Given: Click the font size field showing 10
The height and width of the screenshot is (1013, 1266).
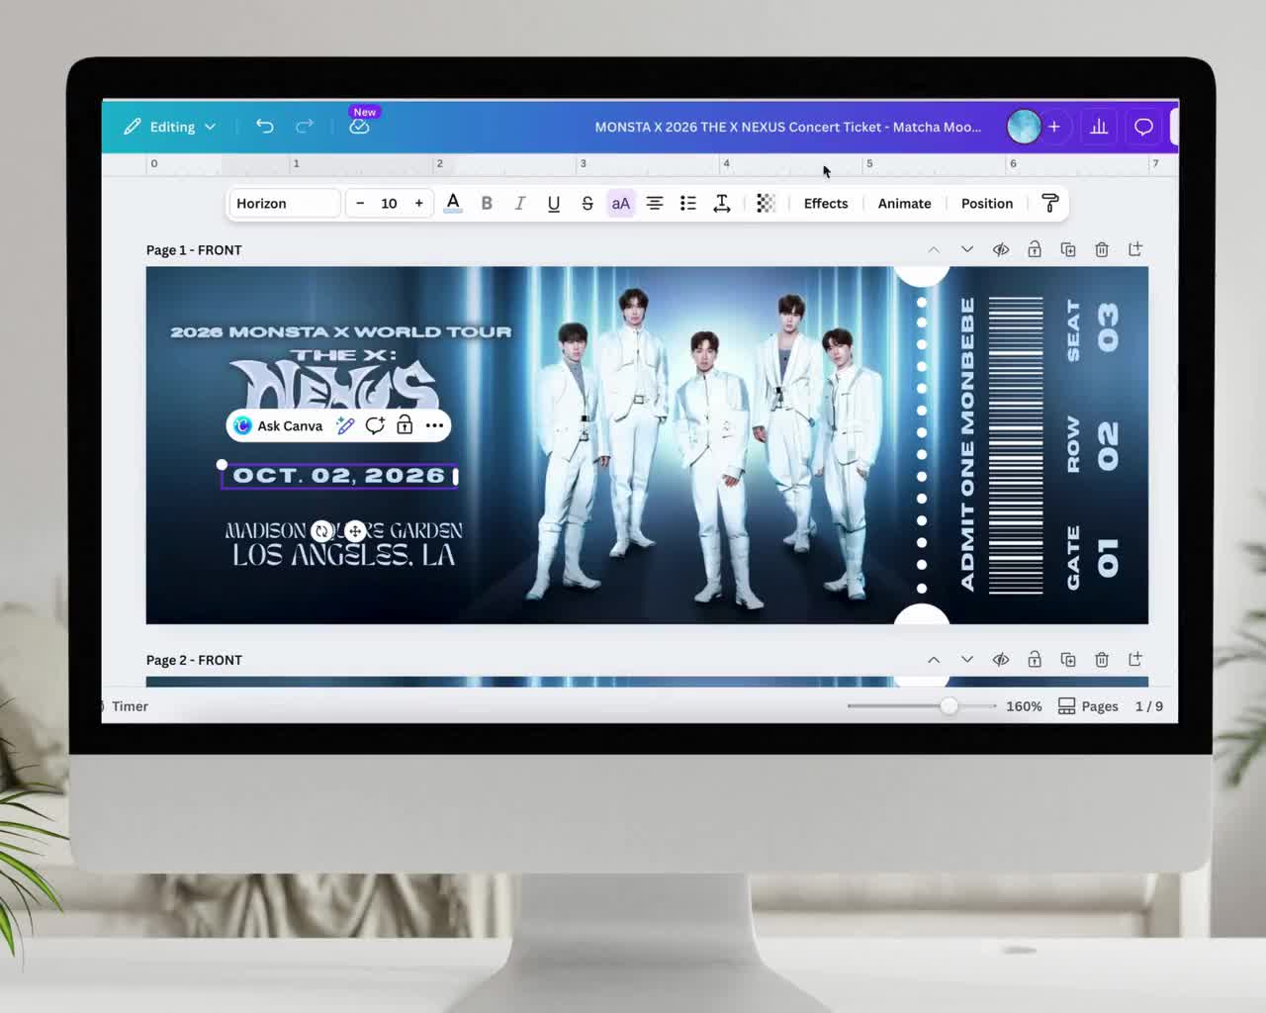Looking at the screenshot, I should click(x=389, y=203).
